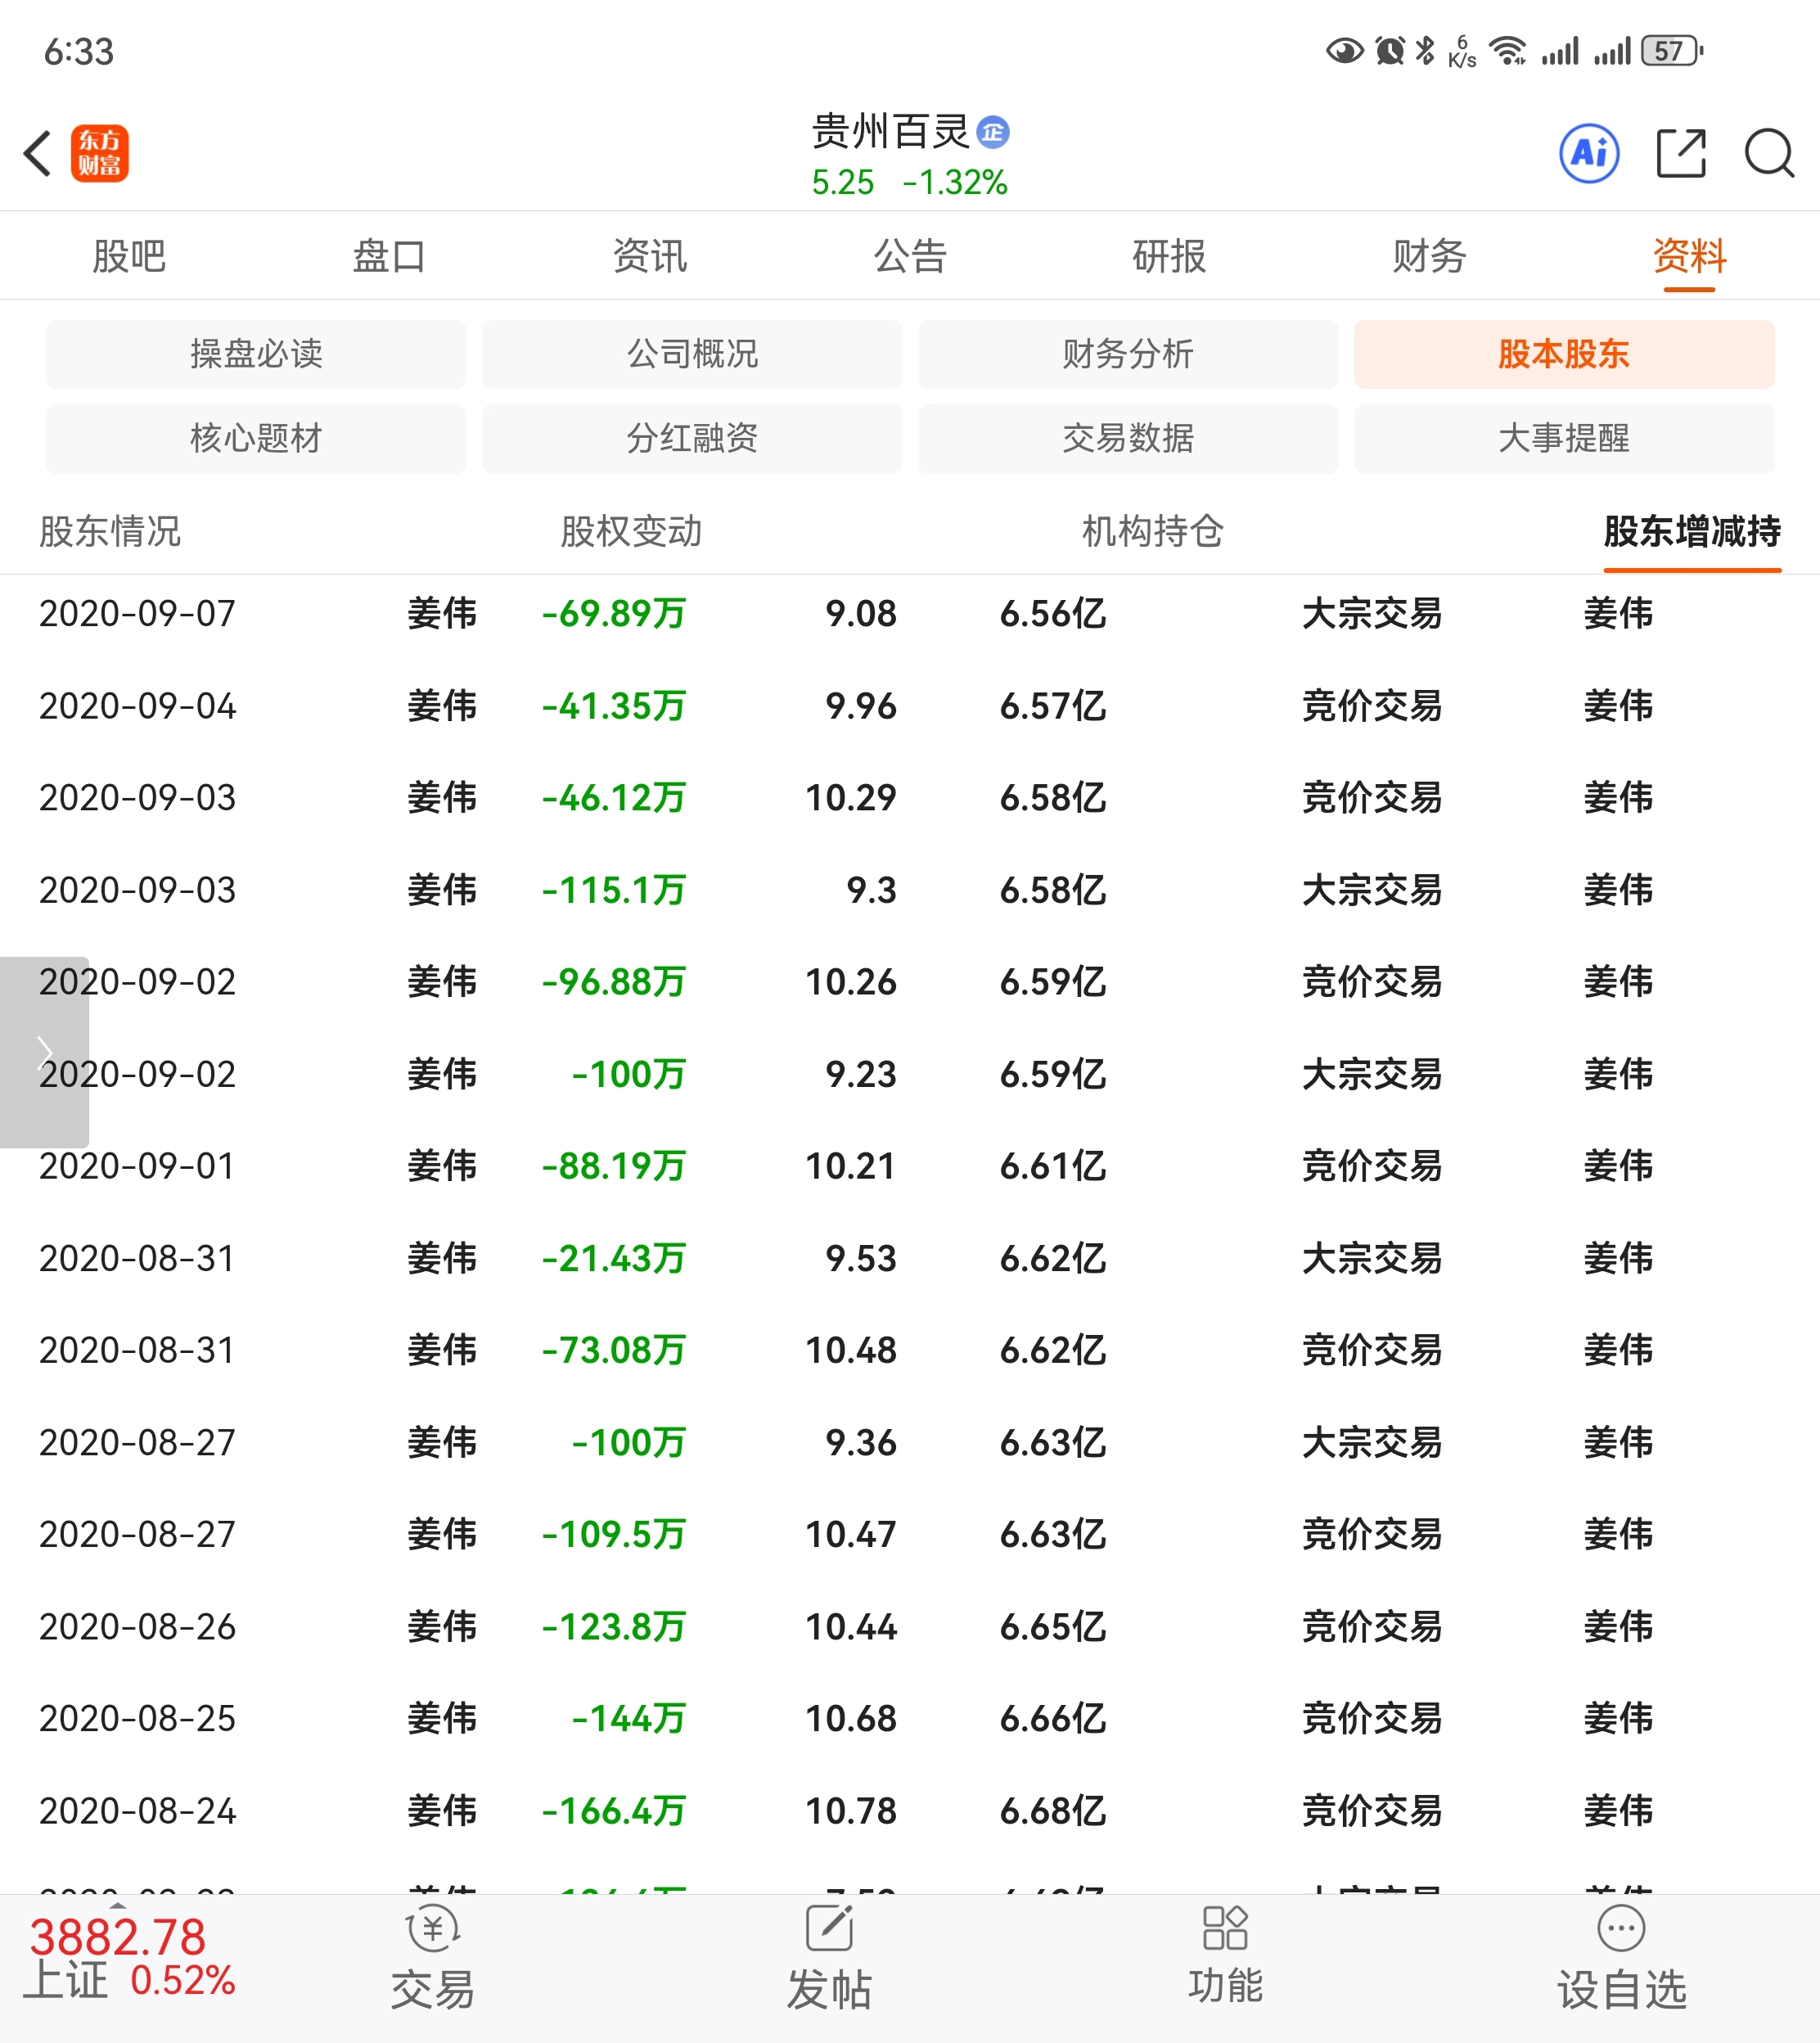Screen dimensions: 1820x2043
Task: Tap the back arrow icon
Action: [38, 153]
